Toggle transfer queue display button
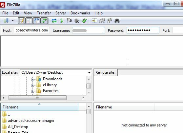 pos(44,21)
